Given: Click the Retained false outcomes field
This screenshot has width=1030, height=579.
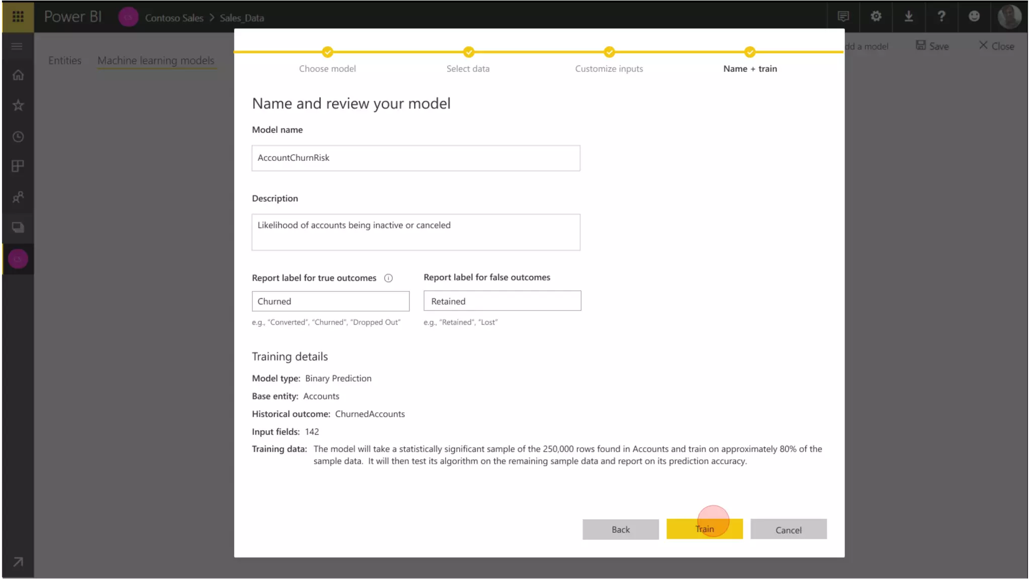Looking at the screenshot, I should click(x=502, y=301).
